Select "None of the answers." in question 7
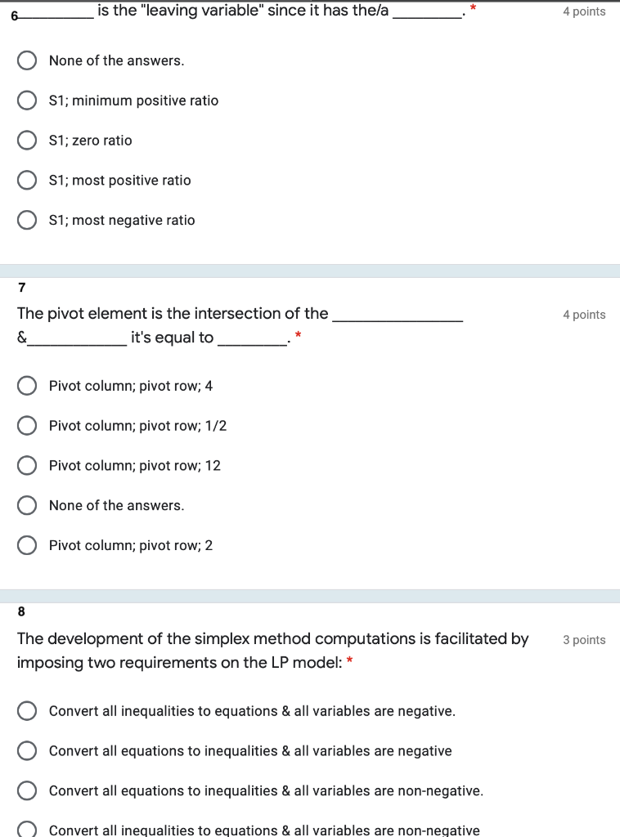Screen dimensions: 620x837 (27, 505)
